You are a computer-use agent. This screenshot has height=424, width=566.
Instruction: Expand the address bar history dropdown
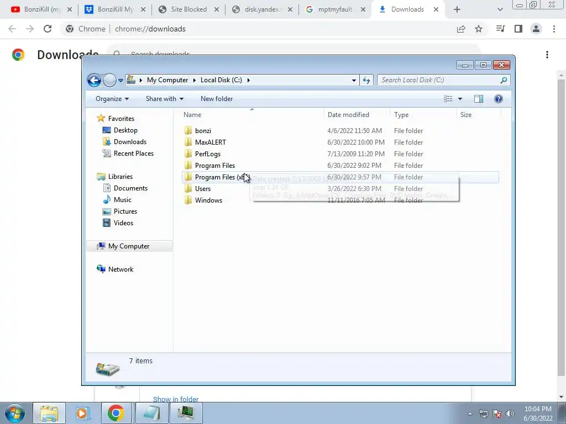point(354,80)
